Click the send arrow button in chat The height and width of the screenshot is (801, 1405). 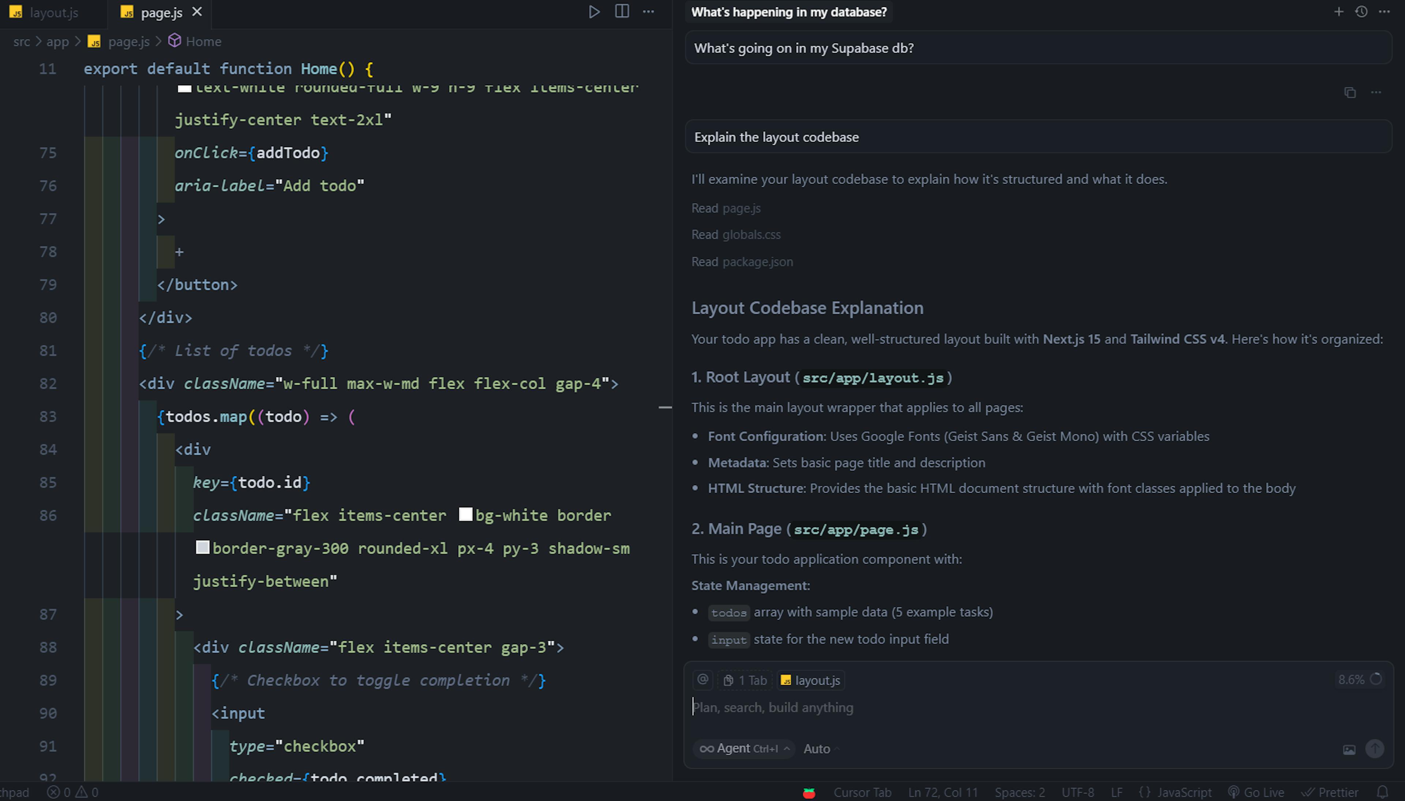tap(1375, 749)
